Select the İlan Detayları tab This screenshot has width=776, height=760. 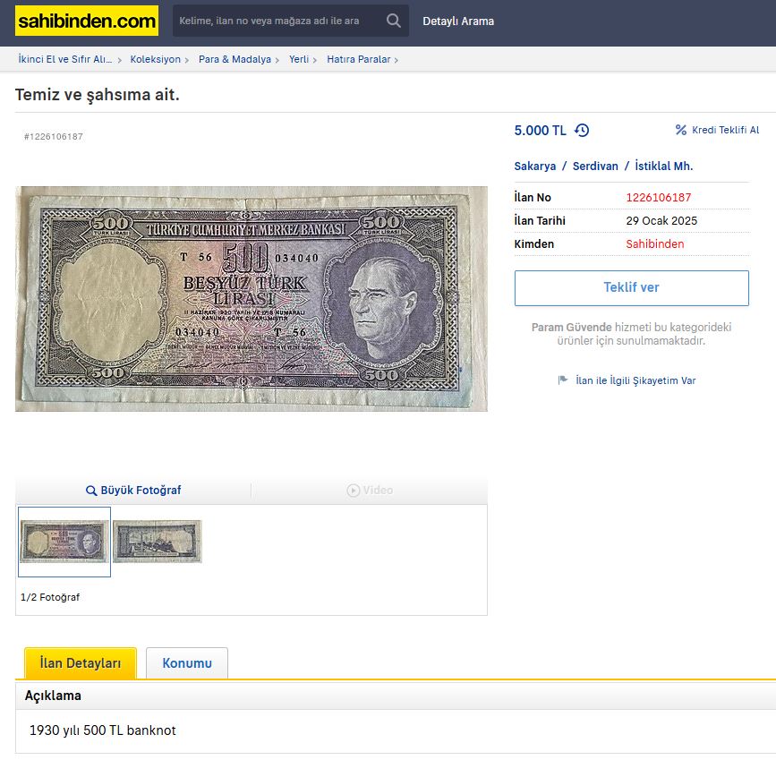81,663
